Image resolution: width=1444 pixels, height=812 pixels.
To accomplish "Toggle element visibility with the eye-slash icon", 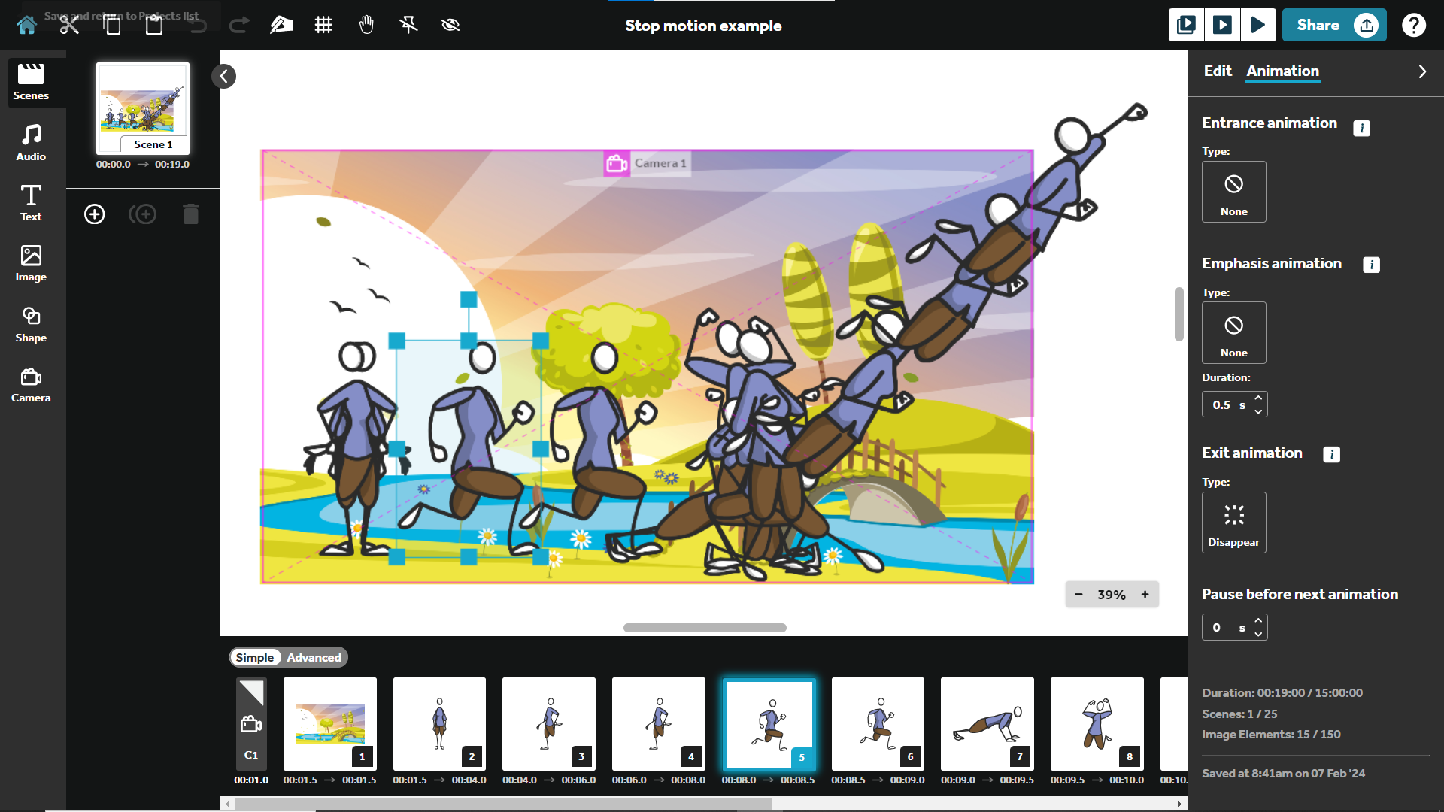I will click(x=450, y=25).
